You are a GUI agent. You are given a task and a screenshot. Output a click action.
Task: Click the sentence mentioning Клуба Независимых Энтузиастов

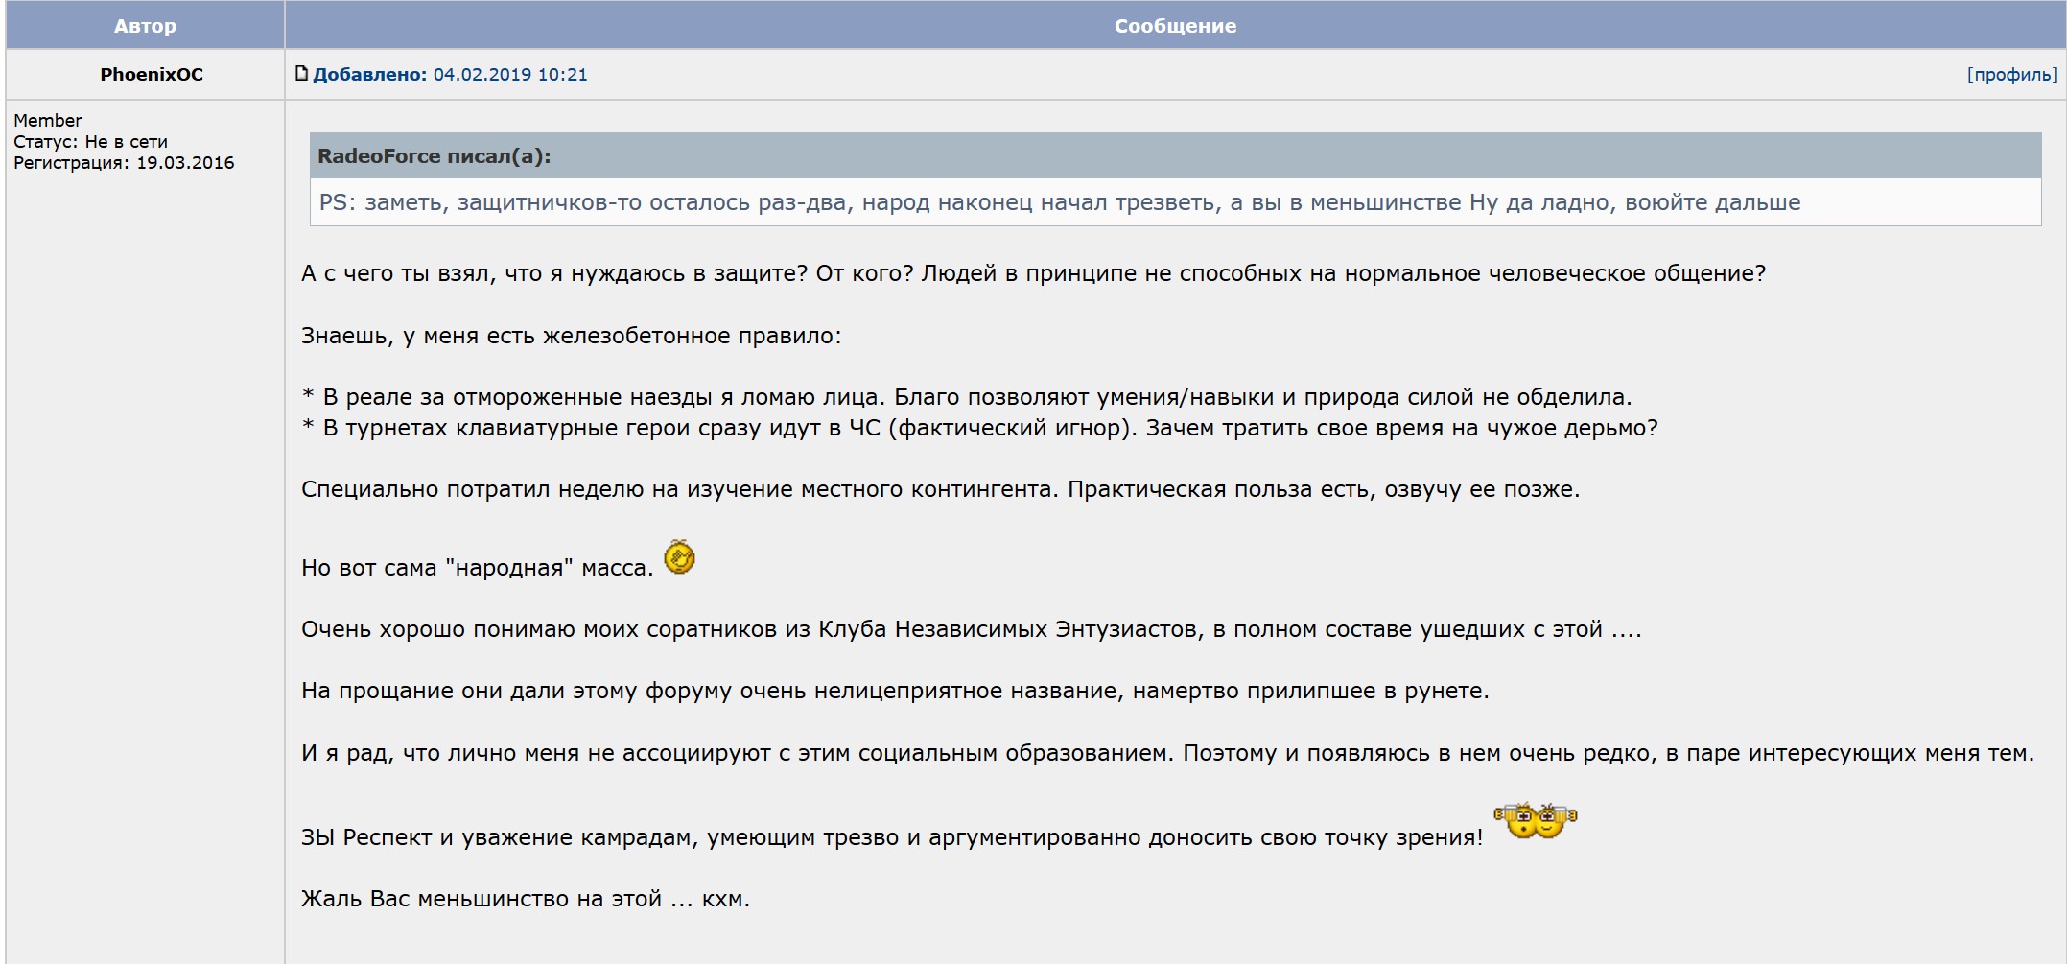[971, 629]
